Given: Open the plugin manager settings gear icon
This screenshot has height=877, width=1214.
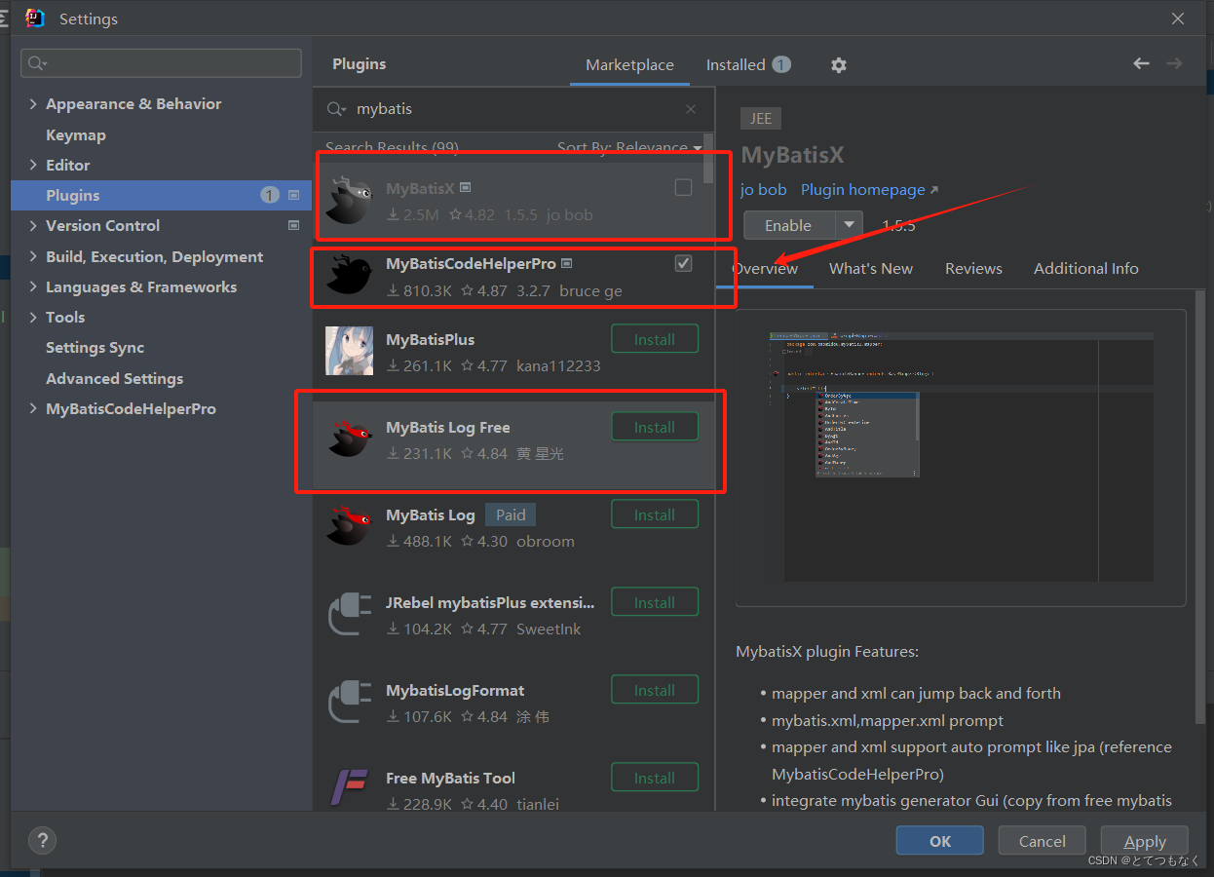Looking at the screenshot, I should pyautogui.click(x=838, y=64).
